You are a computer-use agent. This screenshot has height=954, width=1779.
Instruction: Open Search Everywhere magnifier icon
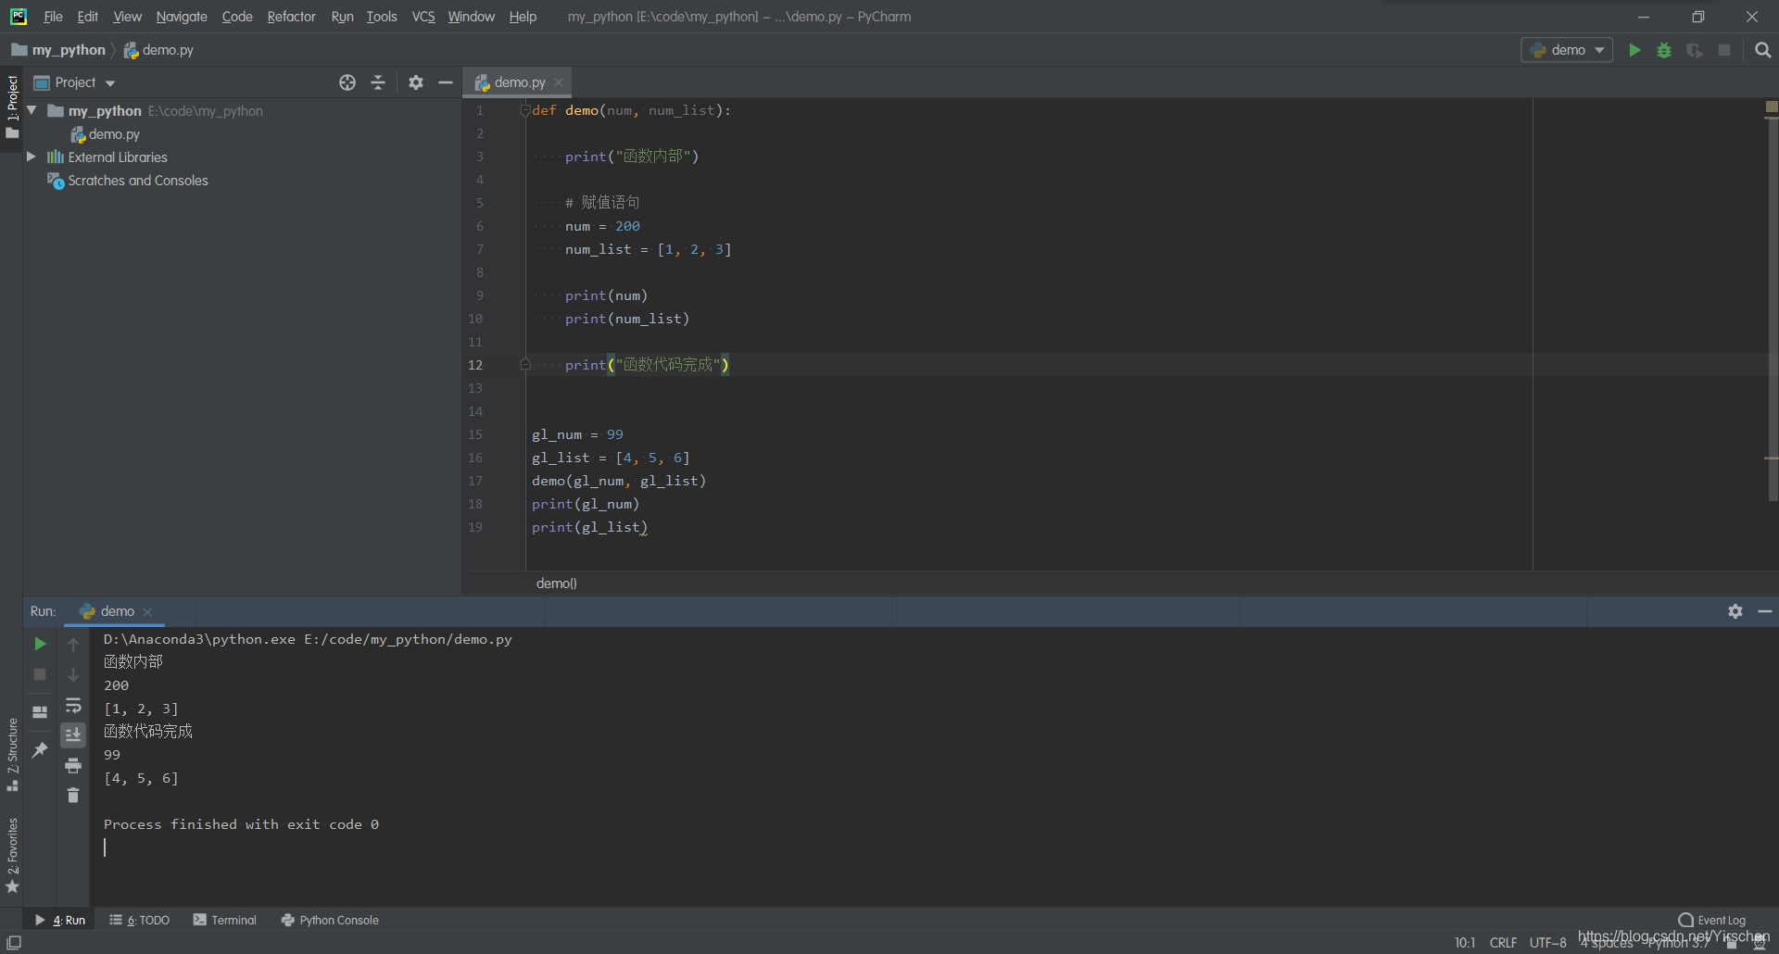coord(1762,50)
